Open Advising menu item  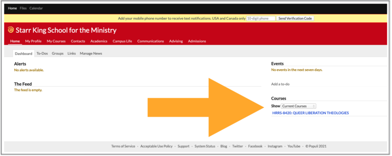click(x=176, y=41)
